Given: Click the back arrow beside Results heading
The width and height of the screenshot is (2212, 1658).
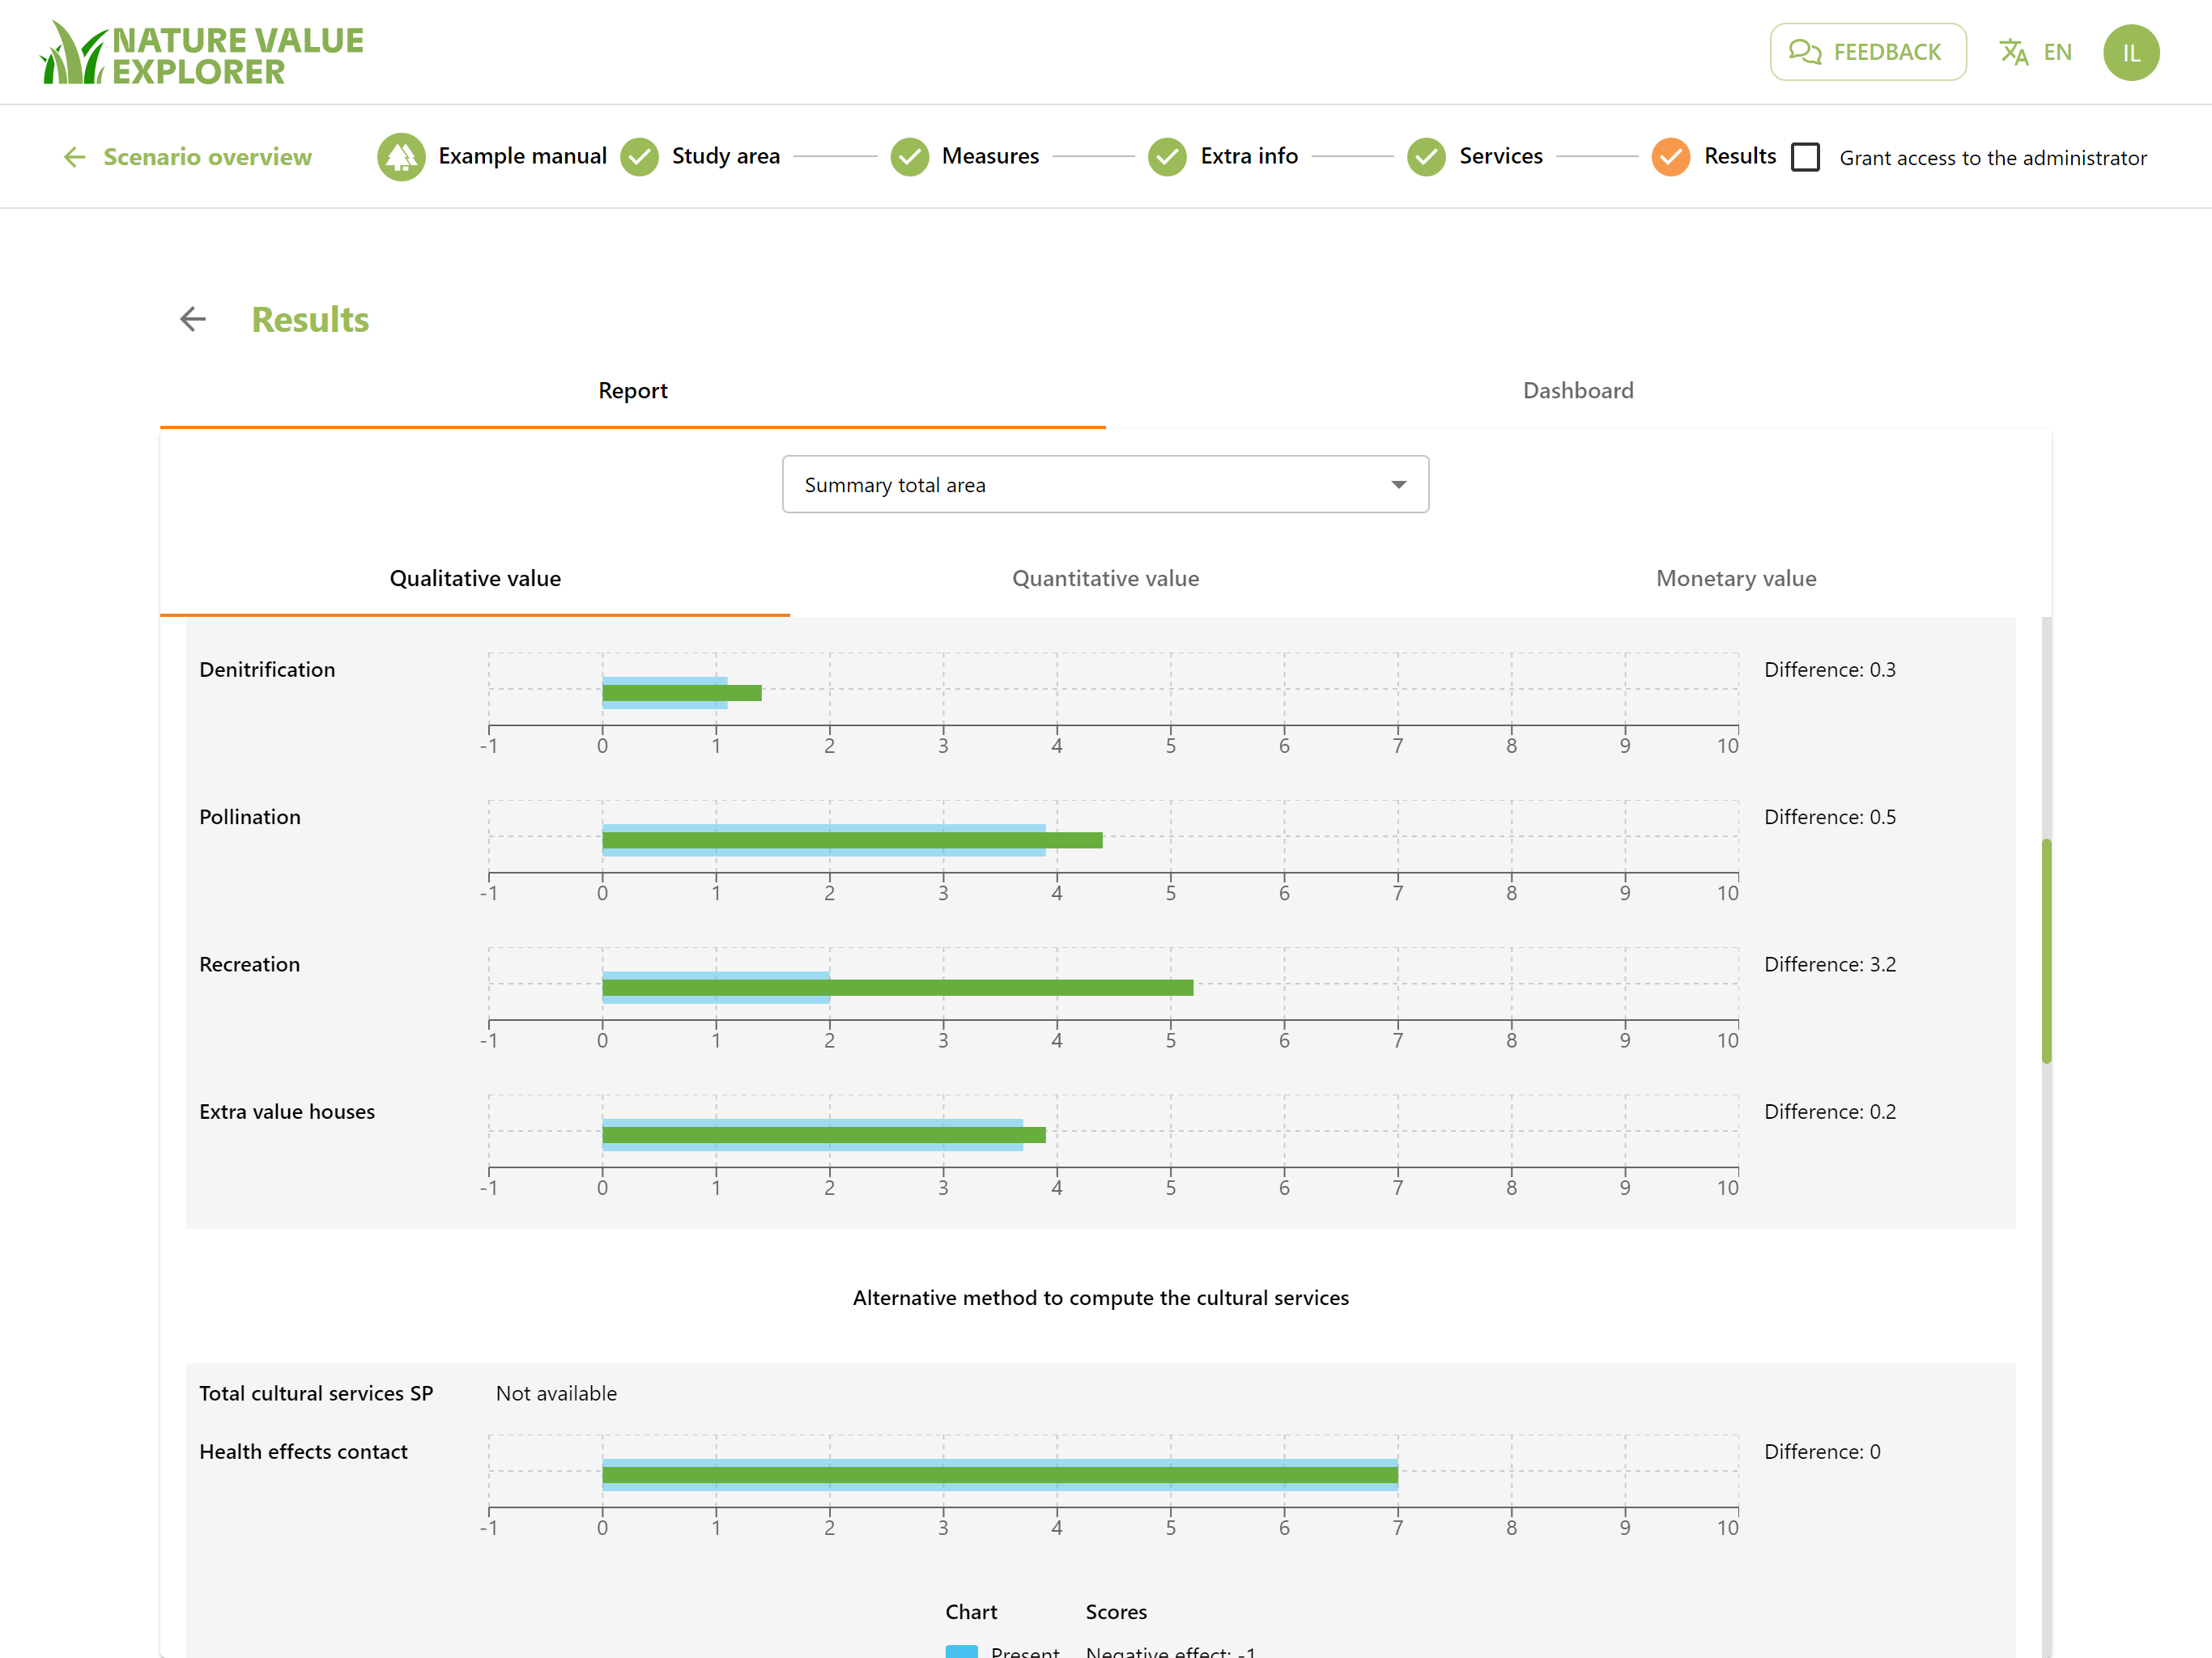Looking at the screenshot, I should click(193, 319).
